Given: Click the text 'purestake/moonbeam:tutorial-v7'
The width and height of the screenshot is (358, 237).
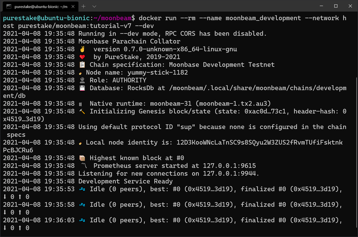Looking at the screenshot, I should (75, 26).
